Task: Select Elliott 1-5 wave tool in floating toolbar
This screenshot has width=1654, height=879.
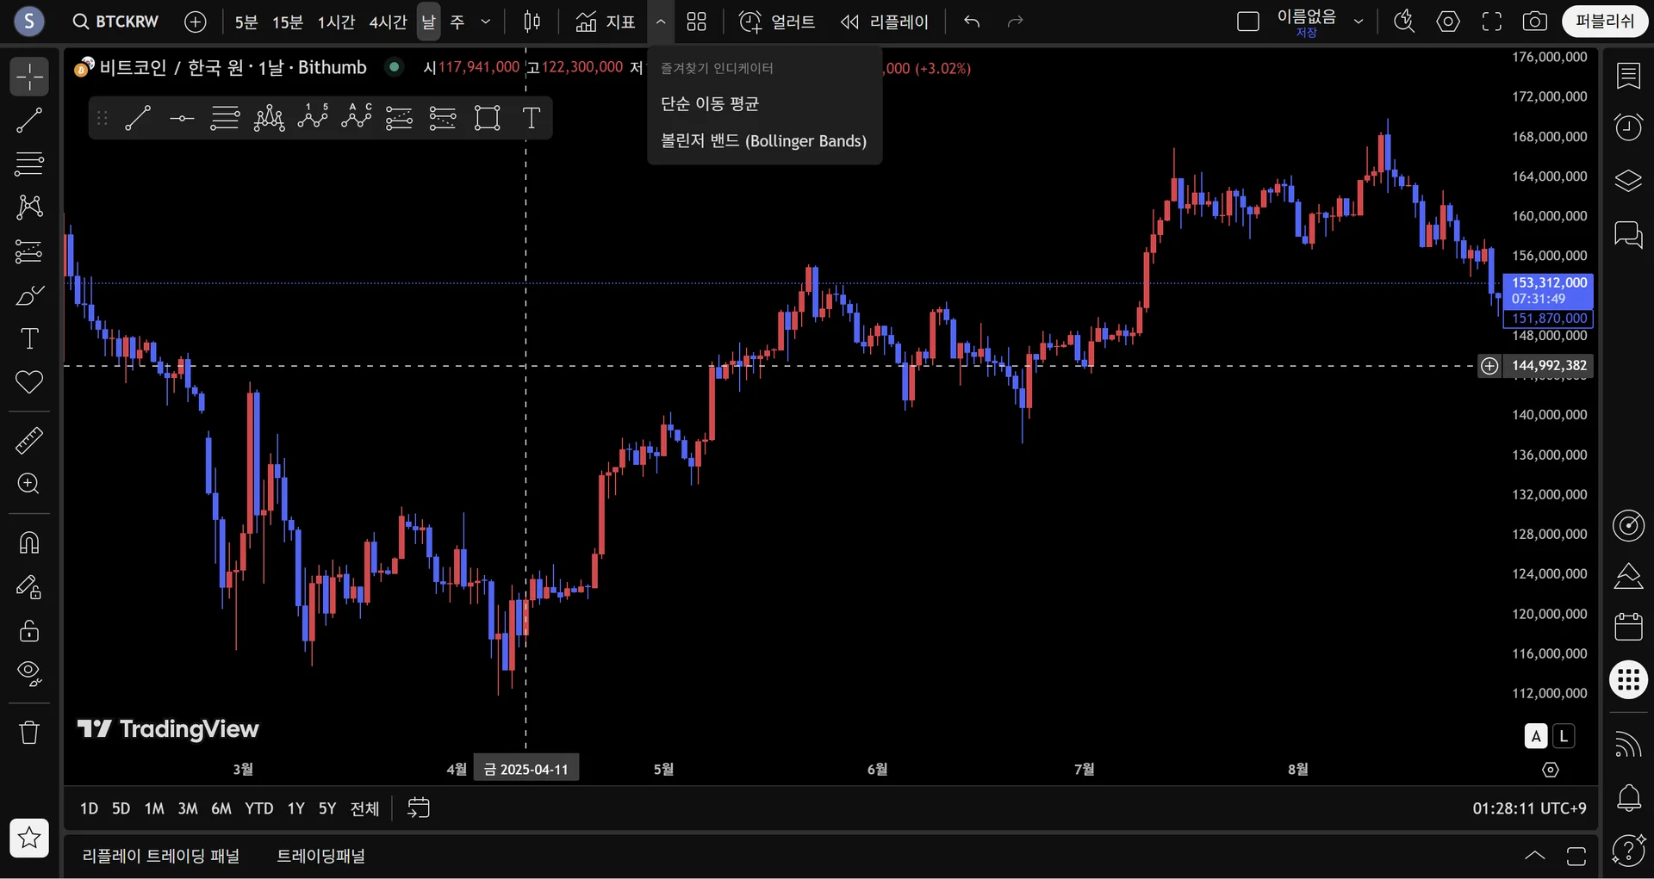Action: [x=313, y=118]
